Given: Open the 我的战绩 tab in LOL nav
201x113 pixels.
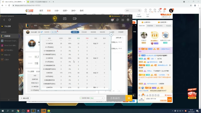Looking at the screenshot, I should [x=47, y=25].
